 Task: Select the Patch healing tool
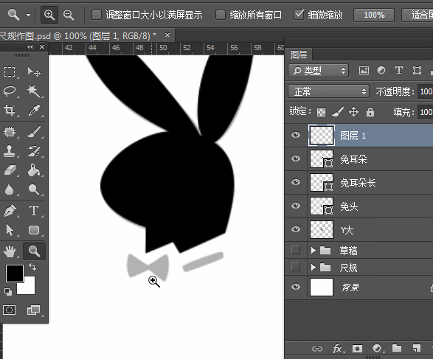(x=10, y=132)
